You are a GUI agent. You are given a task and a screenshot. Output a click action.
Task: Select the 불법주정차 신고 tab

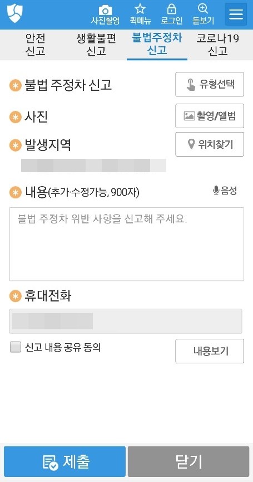[x=157, y=45]
